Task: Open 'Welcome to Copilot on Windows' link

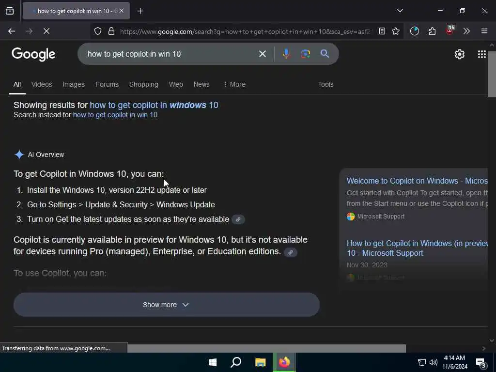Action: click(x=417, y=181)
